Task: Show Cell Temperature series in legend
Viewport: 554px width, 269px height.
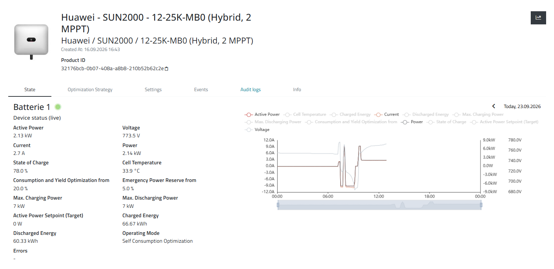Action: (305, 114)
